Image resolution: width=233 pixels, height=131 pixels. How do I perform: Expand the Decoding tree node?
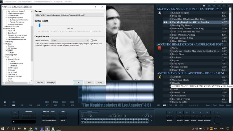6,46
